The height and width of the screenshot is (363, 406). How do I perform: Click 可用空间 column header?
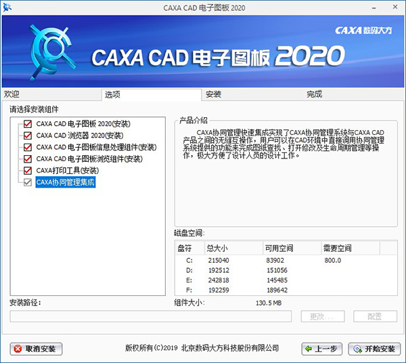292,249
